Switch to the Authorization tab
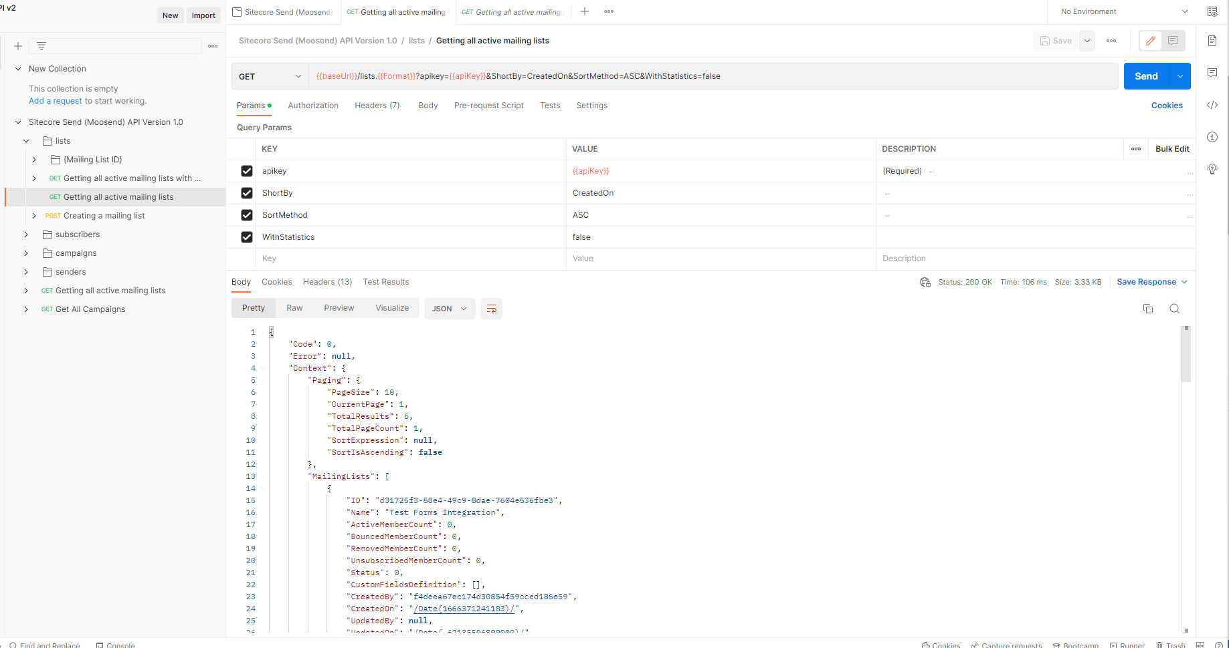 point(313,106)
